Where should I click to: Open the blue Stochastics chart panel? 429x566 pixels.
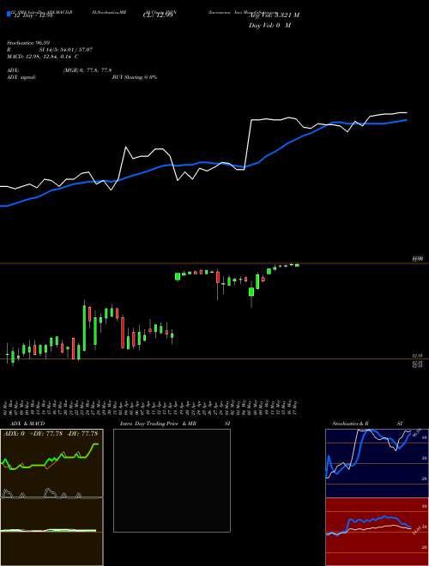point(377,463)
